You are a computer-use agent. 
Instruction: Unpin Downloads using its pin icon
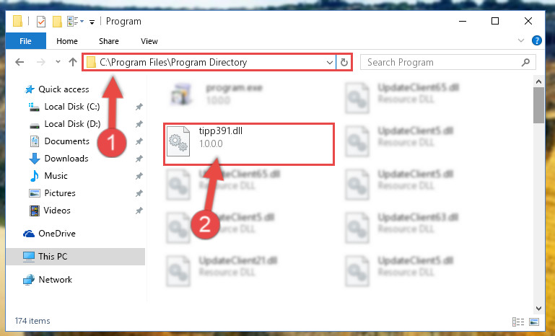139,159
